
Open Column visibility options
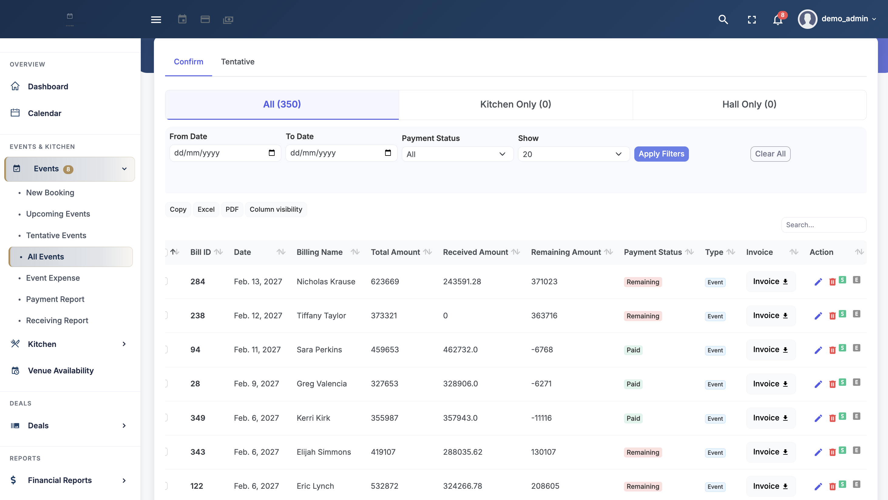point(276,210)
